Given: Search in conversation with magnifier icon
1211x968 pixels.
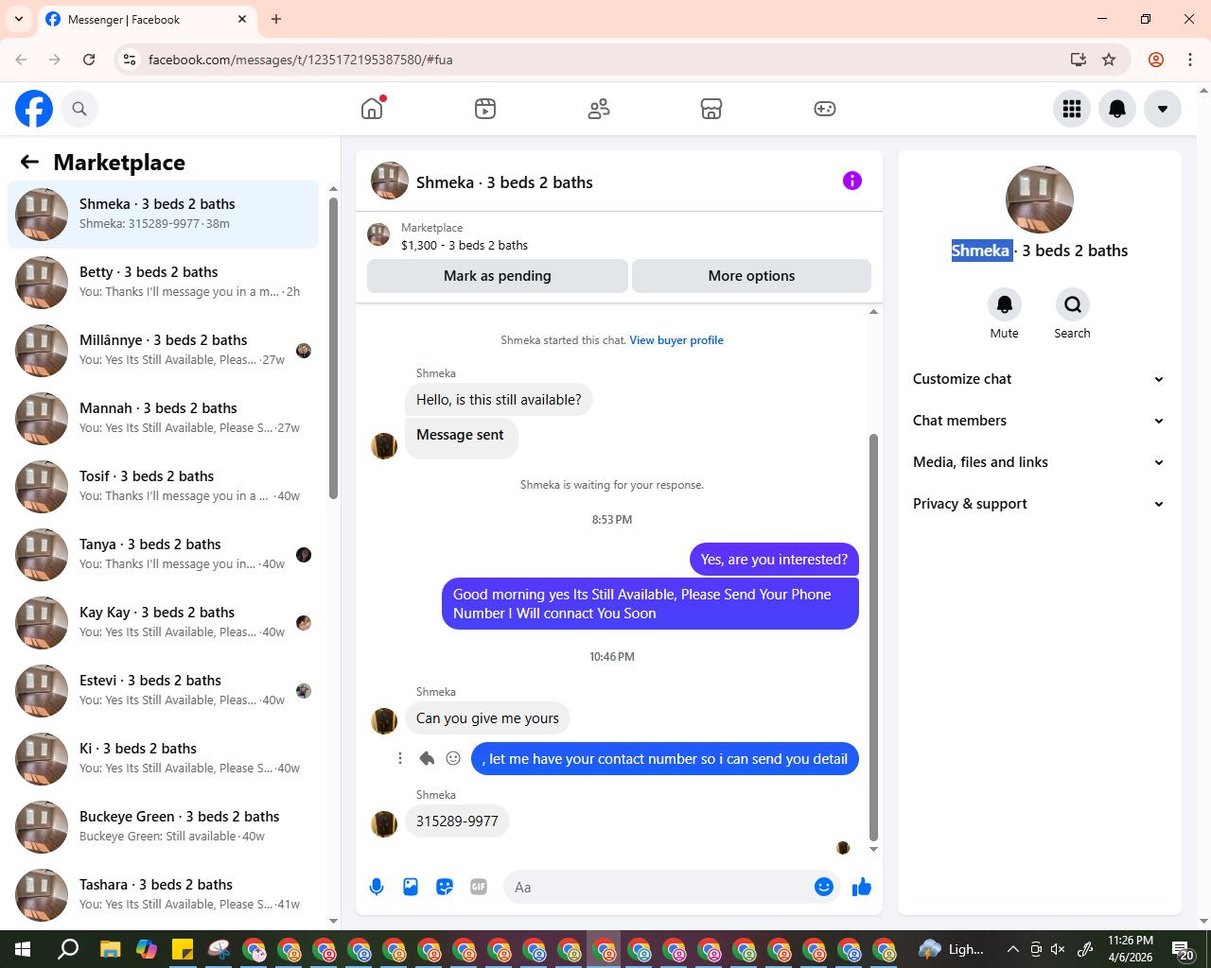Looking at the screenshot, I should point(1073,304).
